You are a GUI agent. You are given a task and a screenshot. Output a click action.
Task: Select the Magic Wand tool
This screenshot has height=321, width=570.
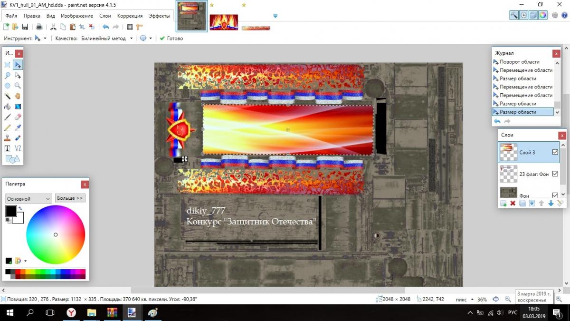click(8, 96)
